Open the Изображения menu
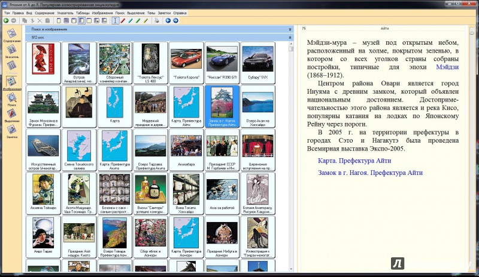Viewport: 479px width, 277px height. click(102, 12)
